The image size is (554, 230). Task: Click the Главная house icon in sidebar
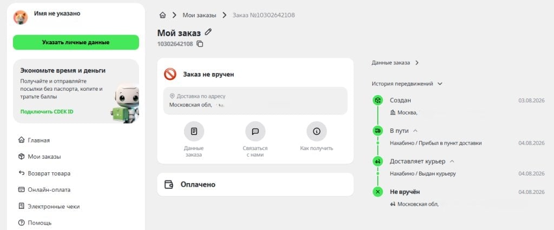coord(22,140)
